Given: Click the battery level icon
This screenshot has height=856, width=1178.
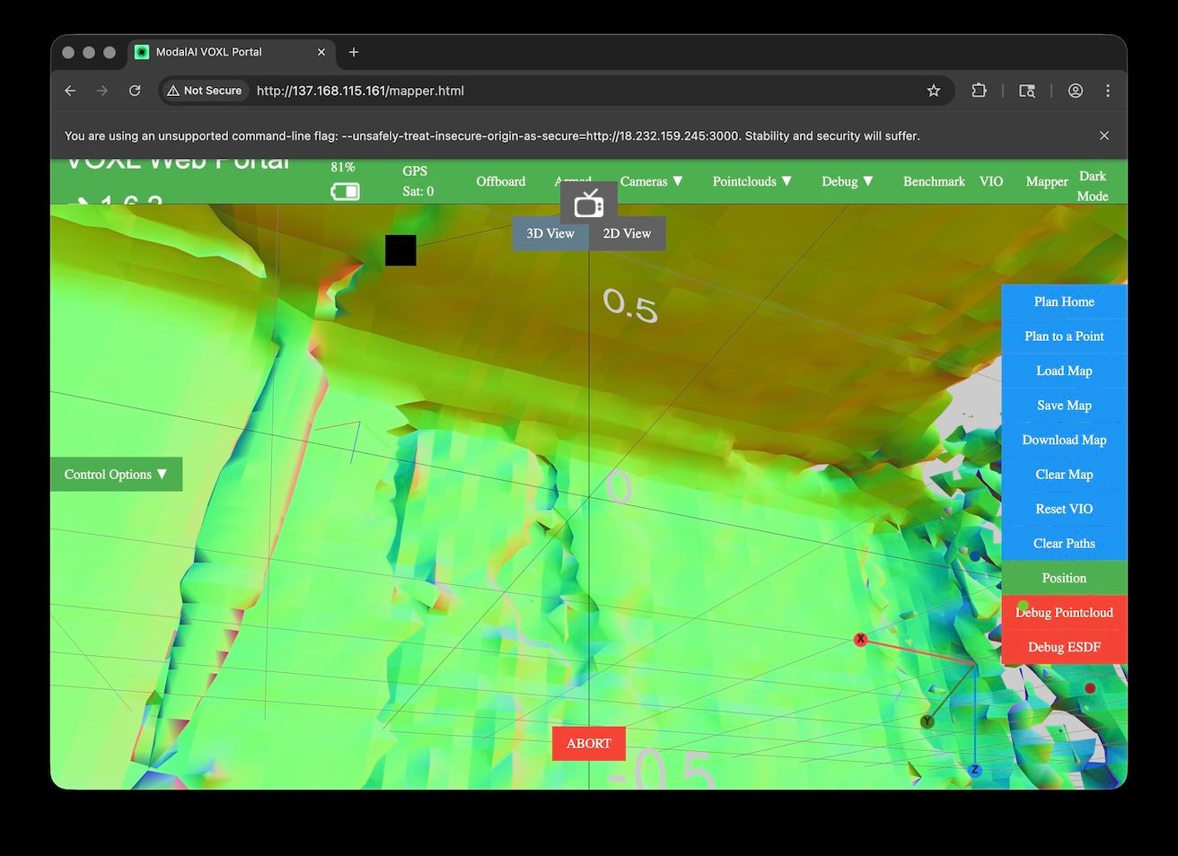Looking at the screenshot, I should pyautogui.click(x=345, y=191).
